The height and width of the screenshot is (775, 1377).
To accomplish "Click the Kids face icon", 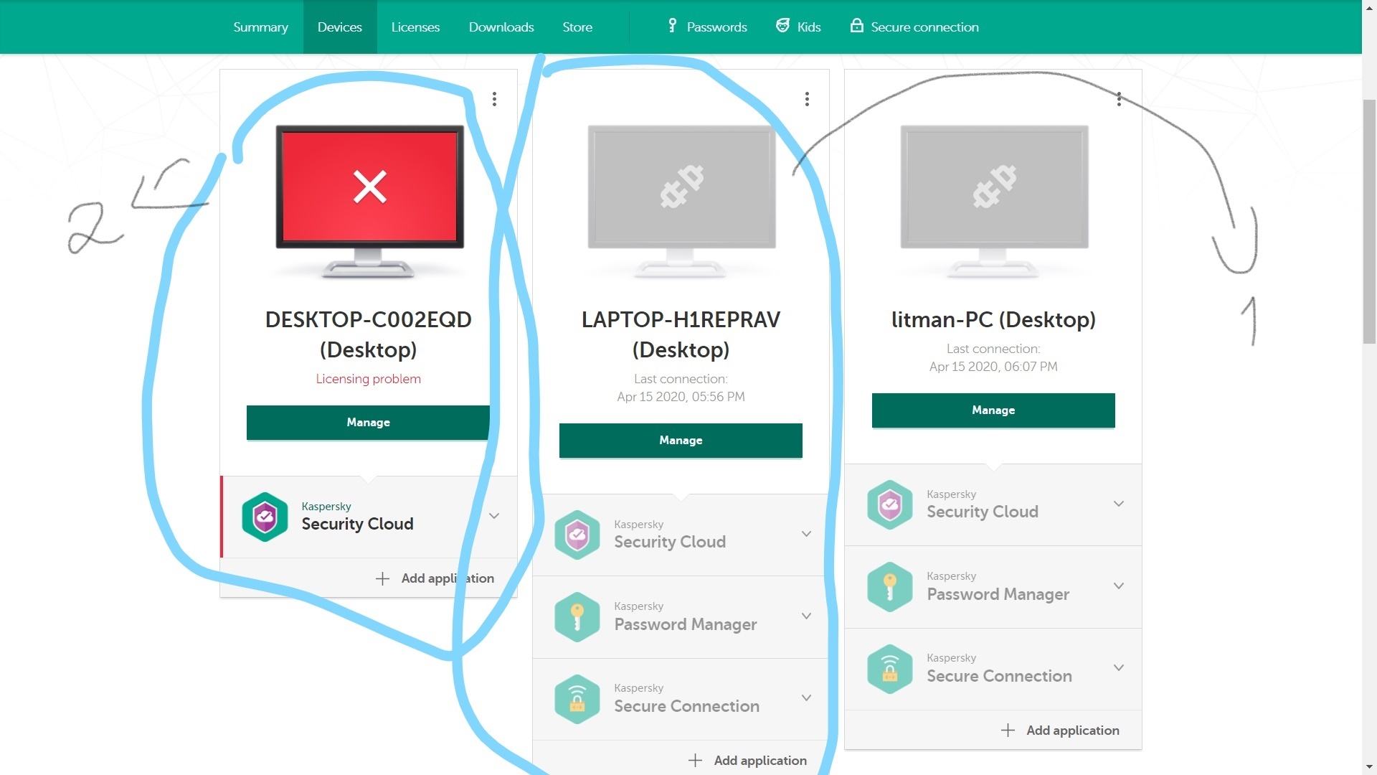I will point(782,26).
